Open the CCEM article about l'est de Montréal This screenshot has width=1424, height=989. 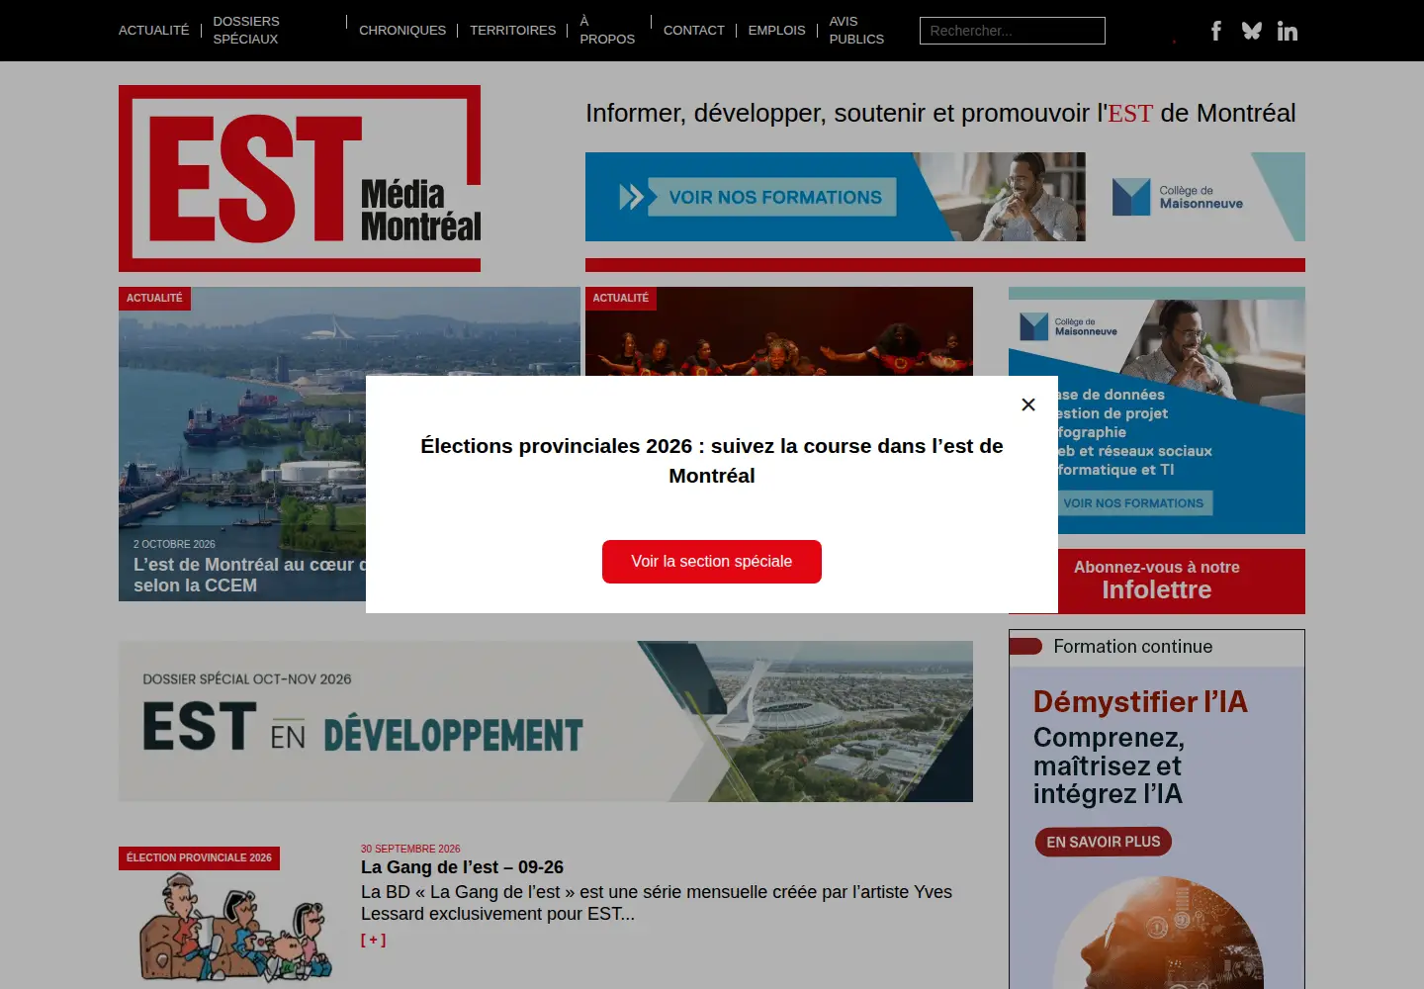pyautogui.click(x=247, y=575)
